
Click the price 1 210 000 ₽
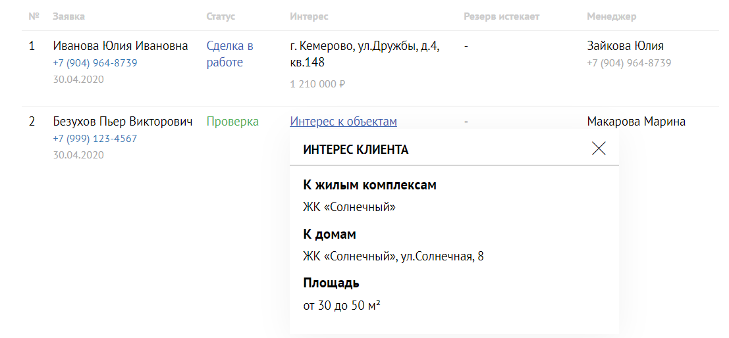tap(317, 84)
